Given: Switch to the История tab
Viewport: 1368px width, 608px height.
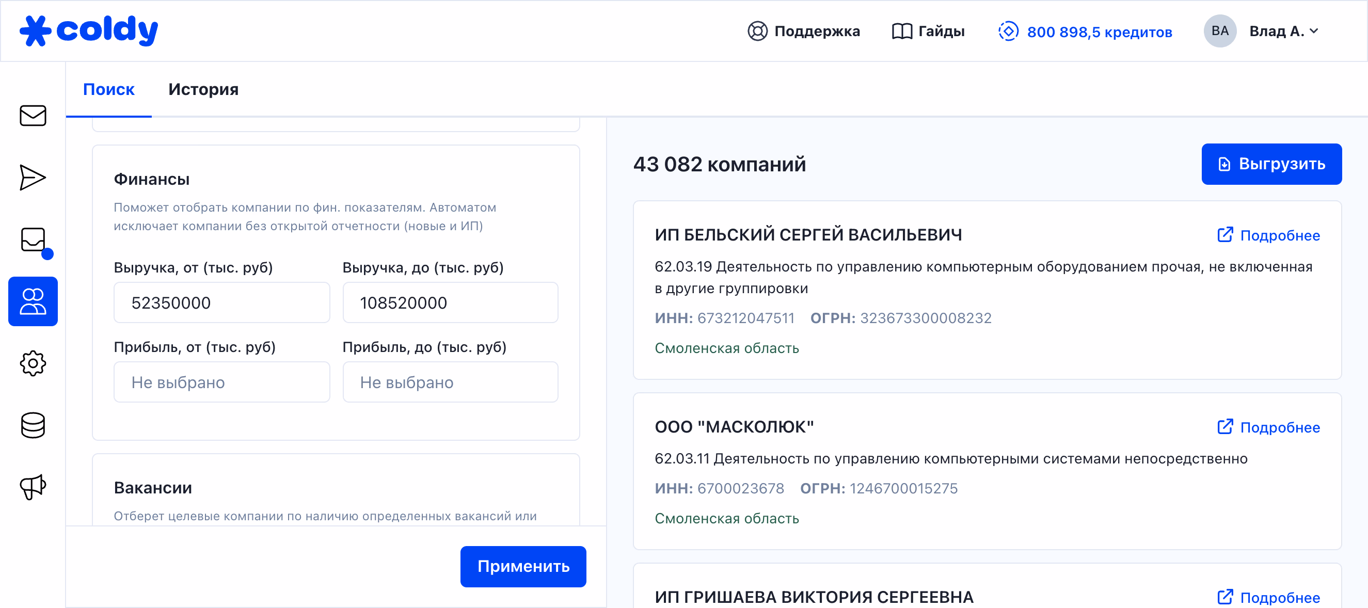Looking at the screenshot, I should (203, 89).
